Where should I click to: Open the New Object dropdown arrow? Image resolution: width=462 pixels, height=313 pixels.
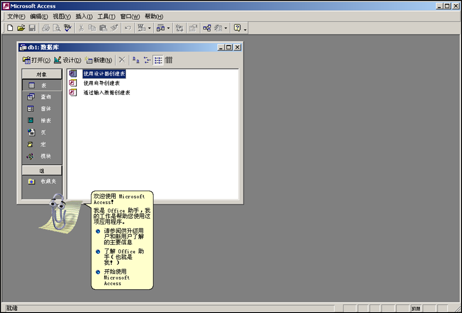[x=226, y=28]
